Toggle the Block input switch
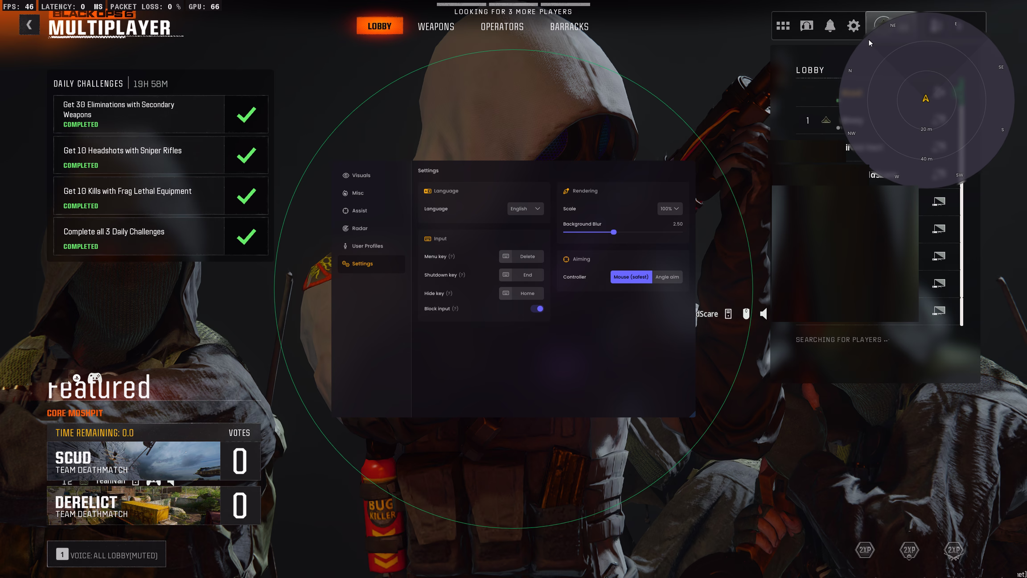 537,309
